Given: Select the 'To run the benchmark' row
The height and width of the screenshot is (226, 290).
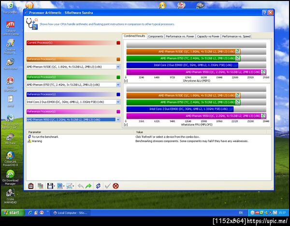Looking at the screenshot, I should click(x=149, y=137).
